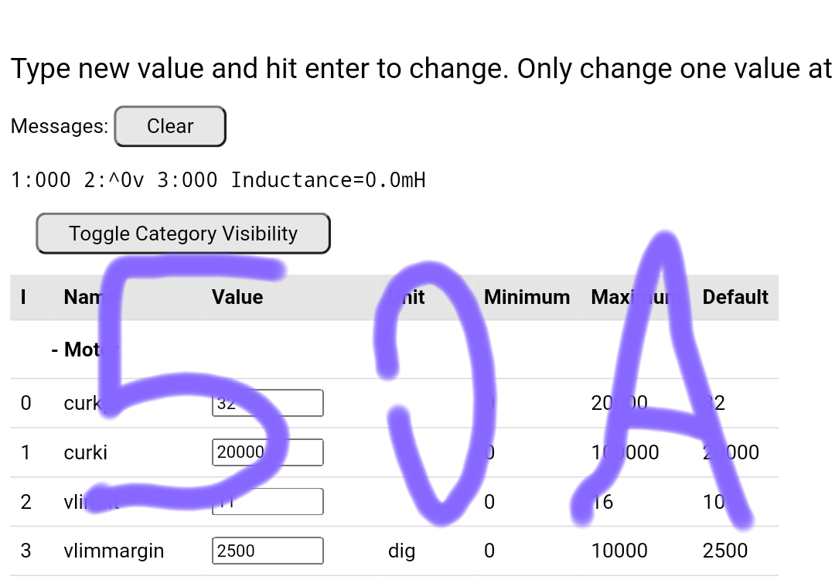Click the Value column header
The height and width of the screenshot is (580, 835).
point(237,297)
